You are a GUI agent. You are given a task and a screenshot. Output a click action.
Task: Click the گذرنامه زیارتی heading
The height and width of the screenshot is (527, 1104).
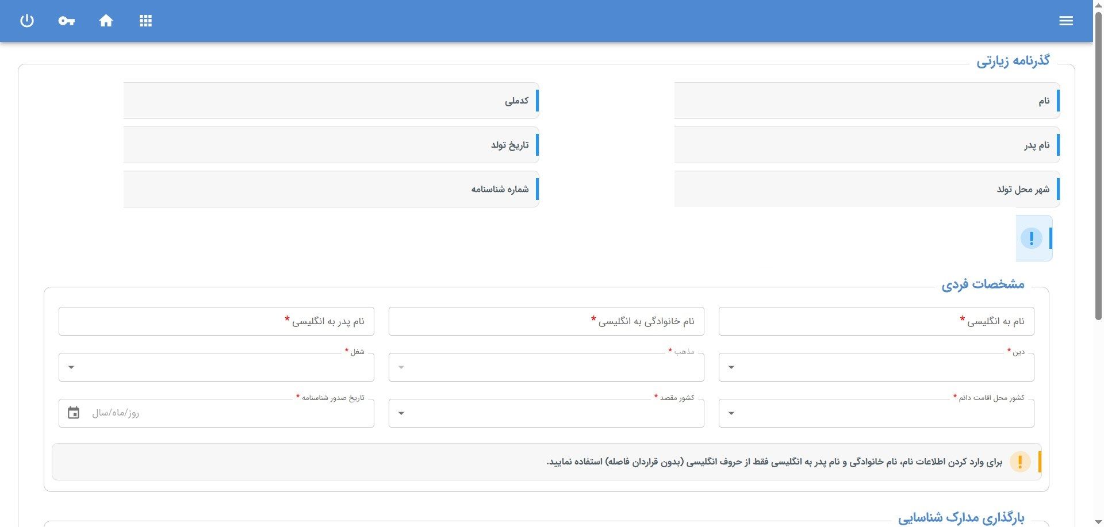pos(1013,61)
